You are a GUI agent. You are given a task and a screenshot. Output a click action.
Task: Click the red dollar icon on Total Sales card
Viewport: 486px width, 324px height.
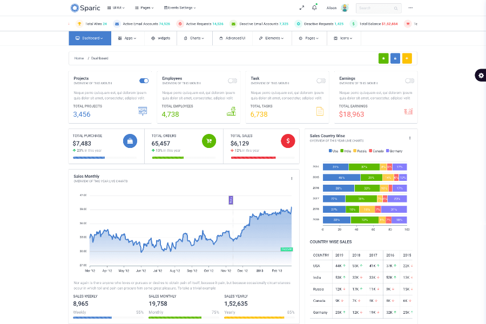click(288, 141)
